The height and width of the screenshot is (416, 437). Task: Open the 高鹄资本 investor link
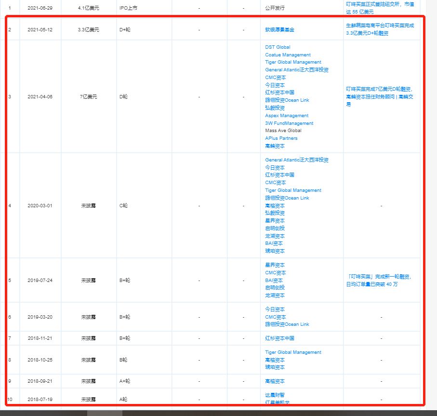[x=275, y=146]
